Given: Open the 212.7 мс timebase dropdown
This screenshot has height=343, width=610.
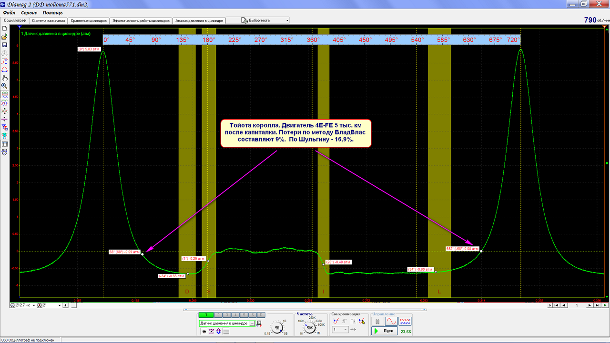Looking at the screenshot, I should (33, 305).
